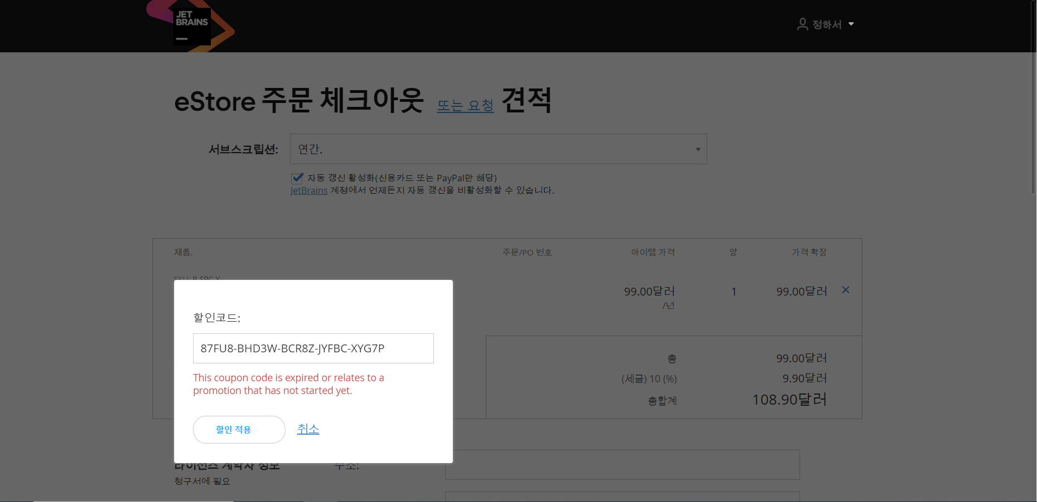Screen dimensions: 1037x502
Task: Toggle the 자동 갱신 활성화 checkbox
Action: (x=297, y=178)
